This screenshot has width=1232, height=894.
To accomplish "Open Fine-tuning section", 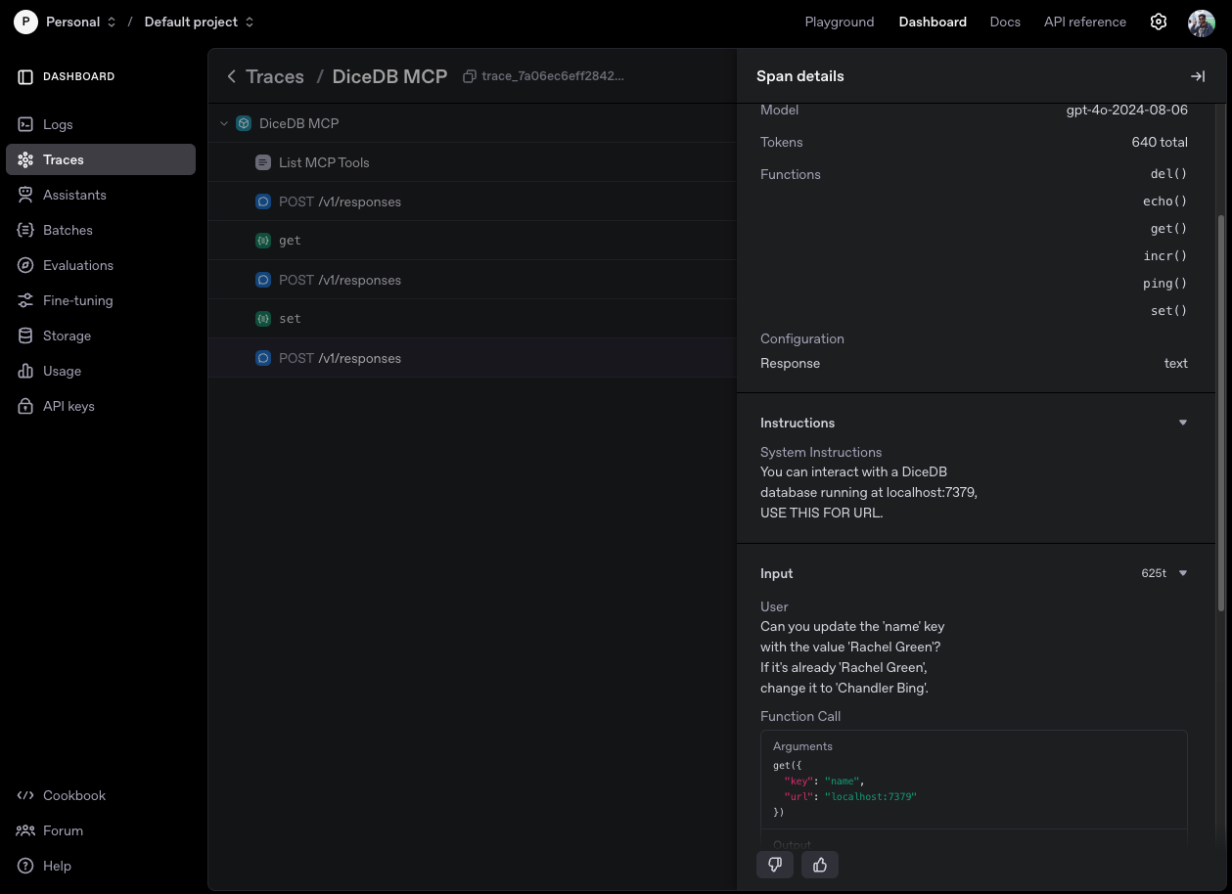I will pos(101,300).
